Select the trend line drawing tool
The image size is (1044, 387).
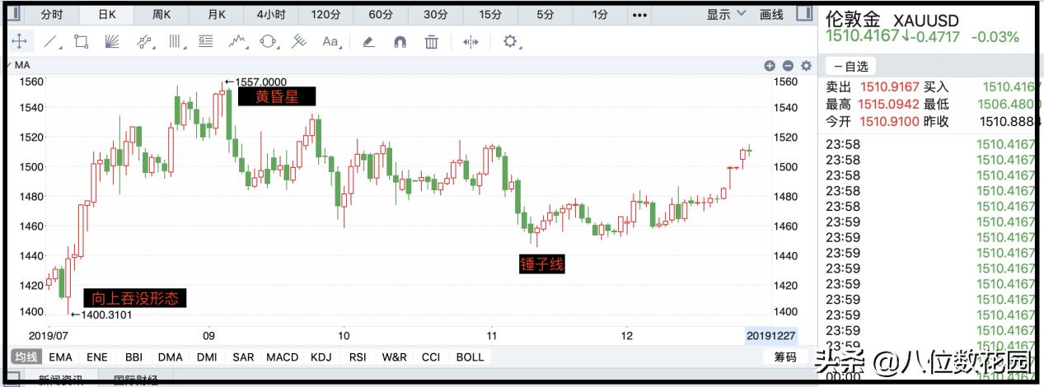point(51,41)
